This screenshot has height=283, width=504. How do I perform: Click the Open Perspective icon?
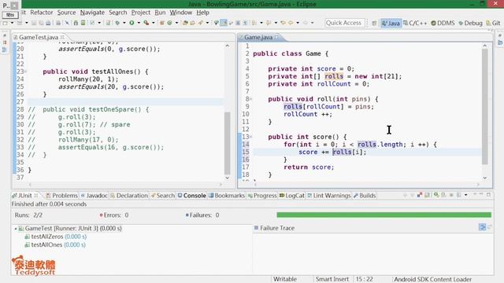(374, 23)
